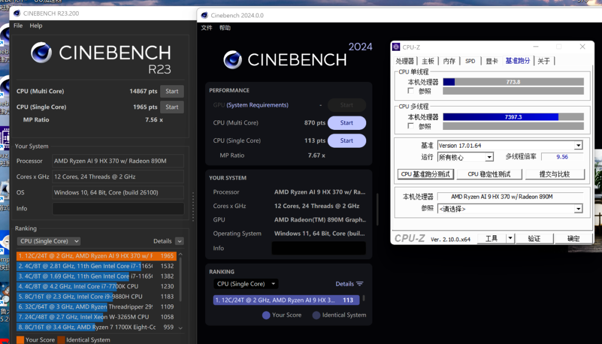Click Info input field in Cinebench R23
The width and height of the screenshot is (602, 344).
118,209
